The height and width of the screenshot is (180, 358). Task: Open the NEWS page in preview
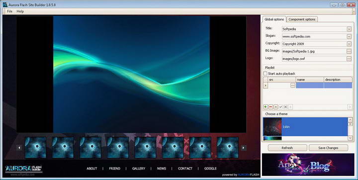tap(162, 169)
